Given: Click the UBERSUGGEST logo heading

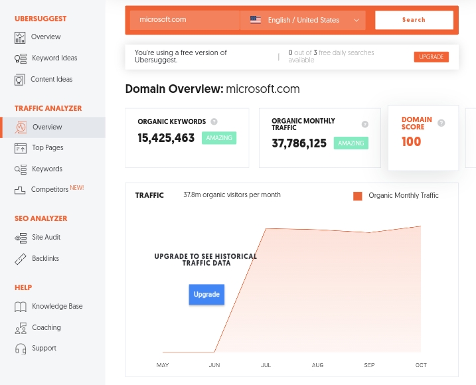Looking at the screenshot, I should (40, 19).
